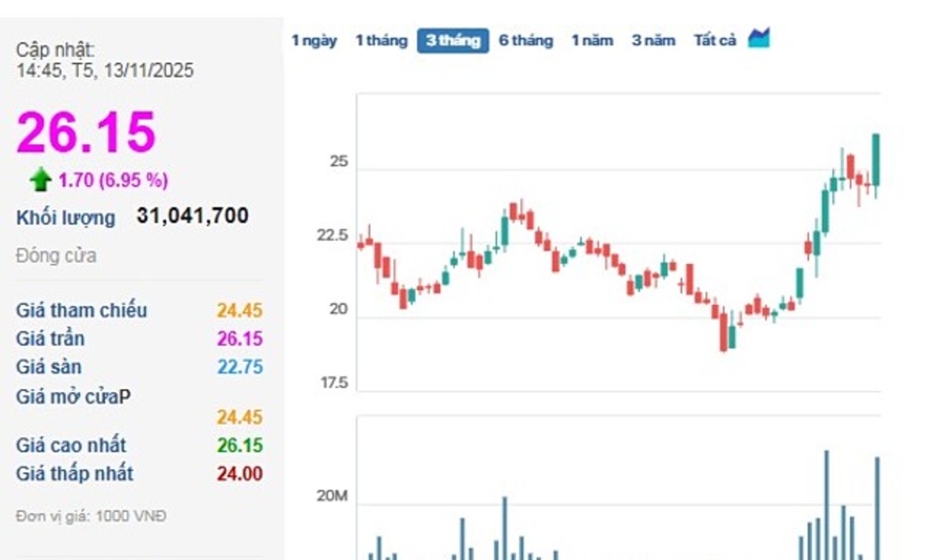Click the green up arrow price change icon
933x560 pixels.
(x=40, y=180)
